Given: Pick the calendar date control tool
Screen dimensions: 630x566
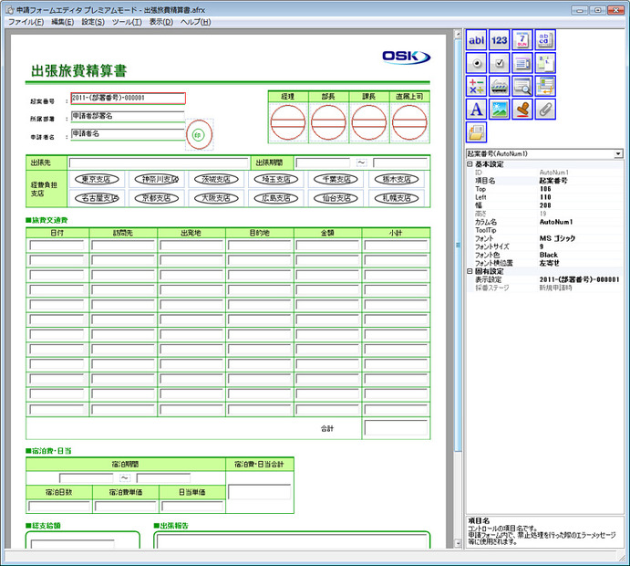Looking at the screenshot, I should (x=522, y=40).
